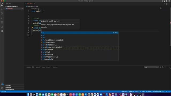Screen dimensions: 171x96
Task: Select the highlighted 'pi' double suggestion
Action: (x=80, y=33)
